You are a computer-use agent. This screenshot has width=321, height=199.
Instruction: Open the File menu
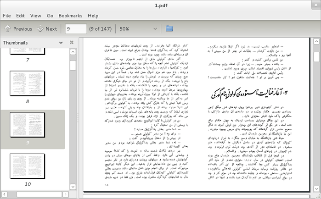(x=7, y=16)
